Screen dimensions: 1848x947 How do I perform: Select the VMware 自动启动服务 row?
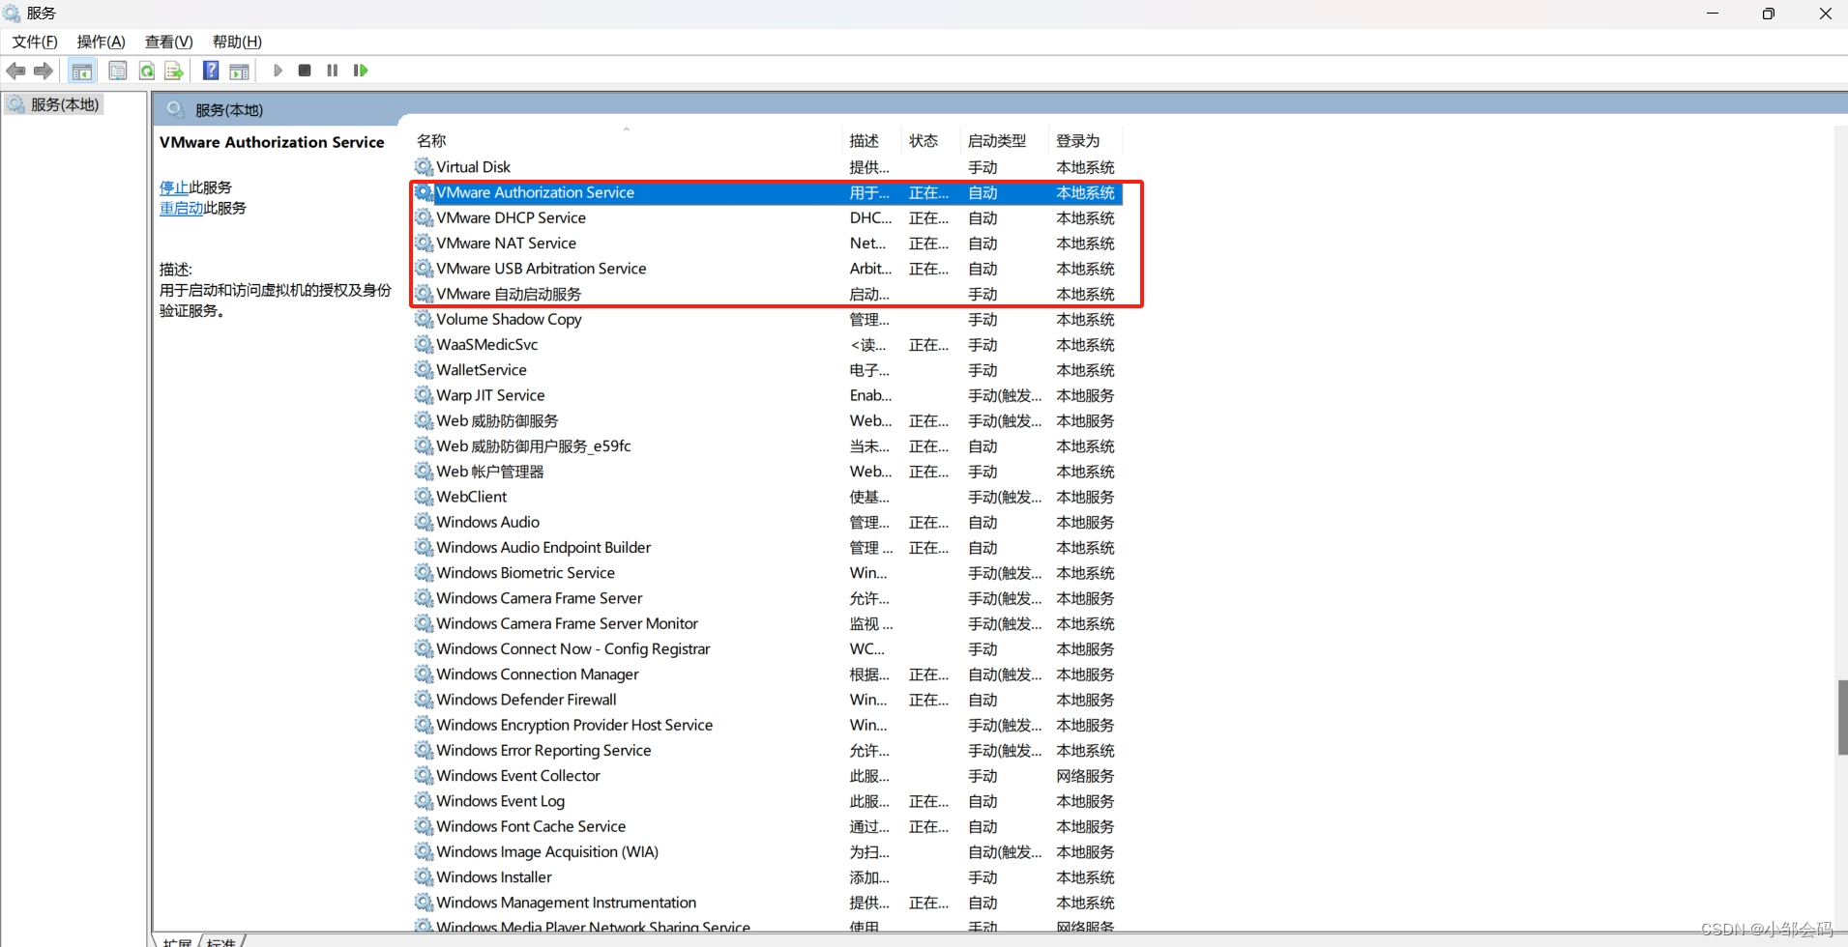coord(767,294)
